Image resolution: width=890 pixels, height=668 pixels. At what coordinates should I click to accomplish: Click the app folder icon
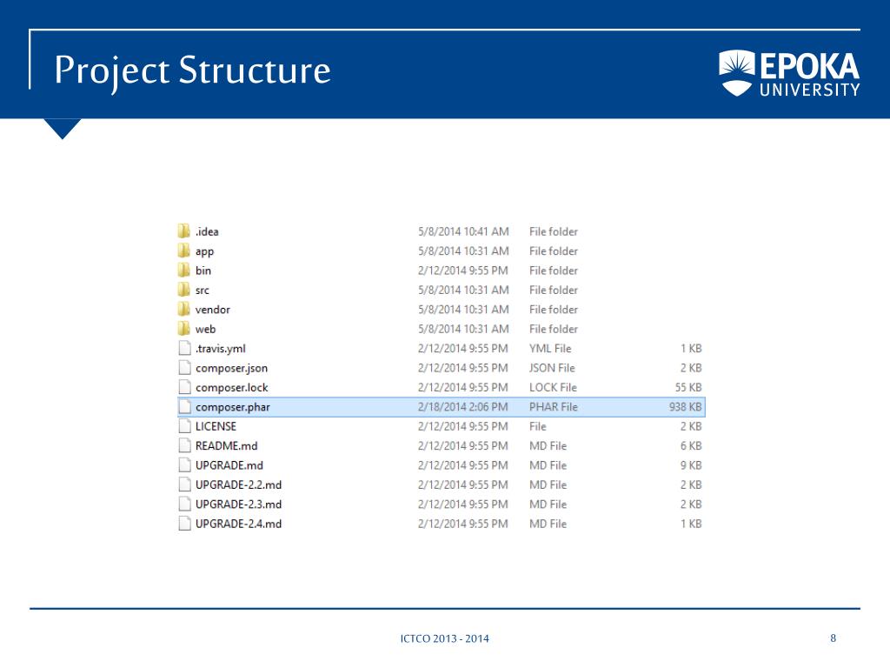click(x=183, y=250)
